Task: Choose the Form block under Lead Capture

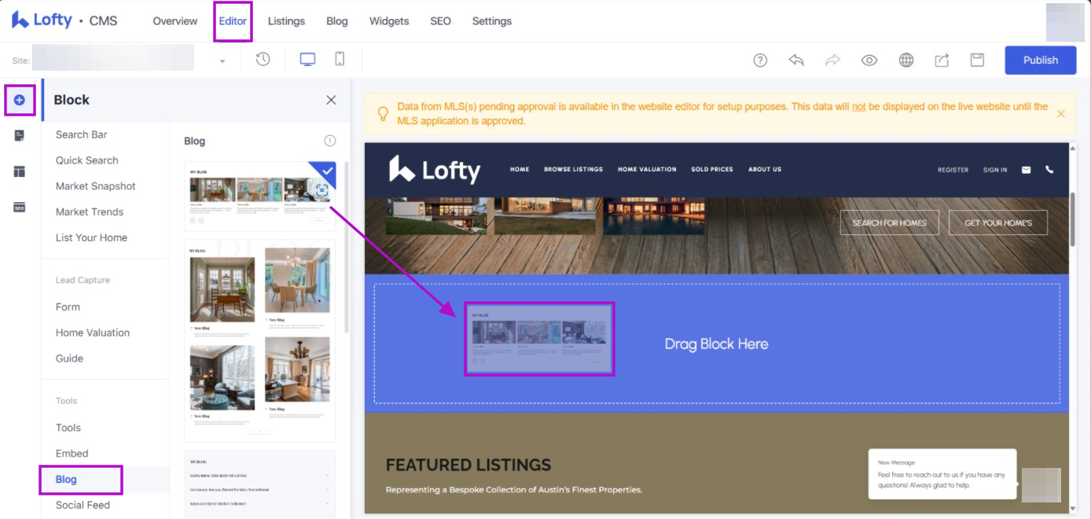Action: 68,307
